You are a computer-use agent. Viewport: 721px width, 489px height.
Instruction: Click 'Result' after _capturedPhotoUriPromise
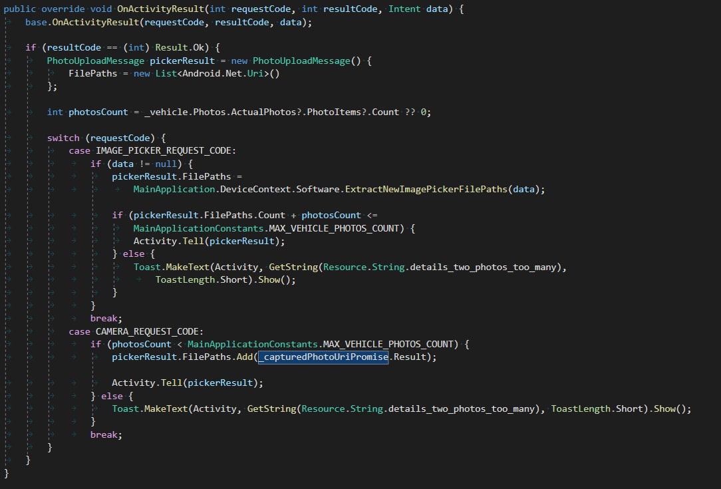point(410,357)
